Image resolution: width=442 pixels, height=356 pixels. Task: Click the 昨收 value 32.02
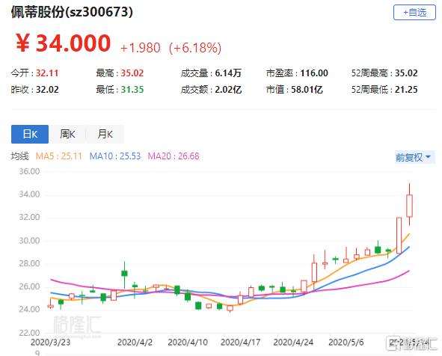47,90
